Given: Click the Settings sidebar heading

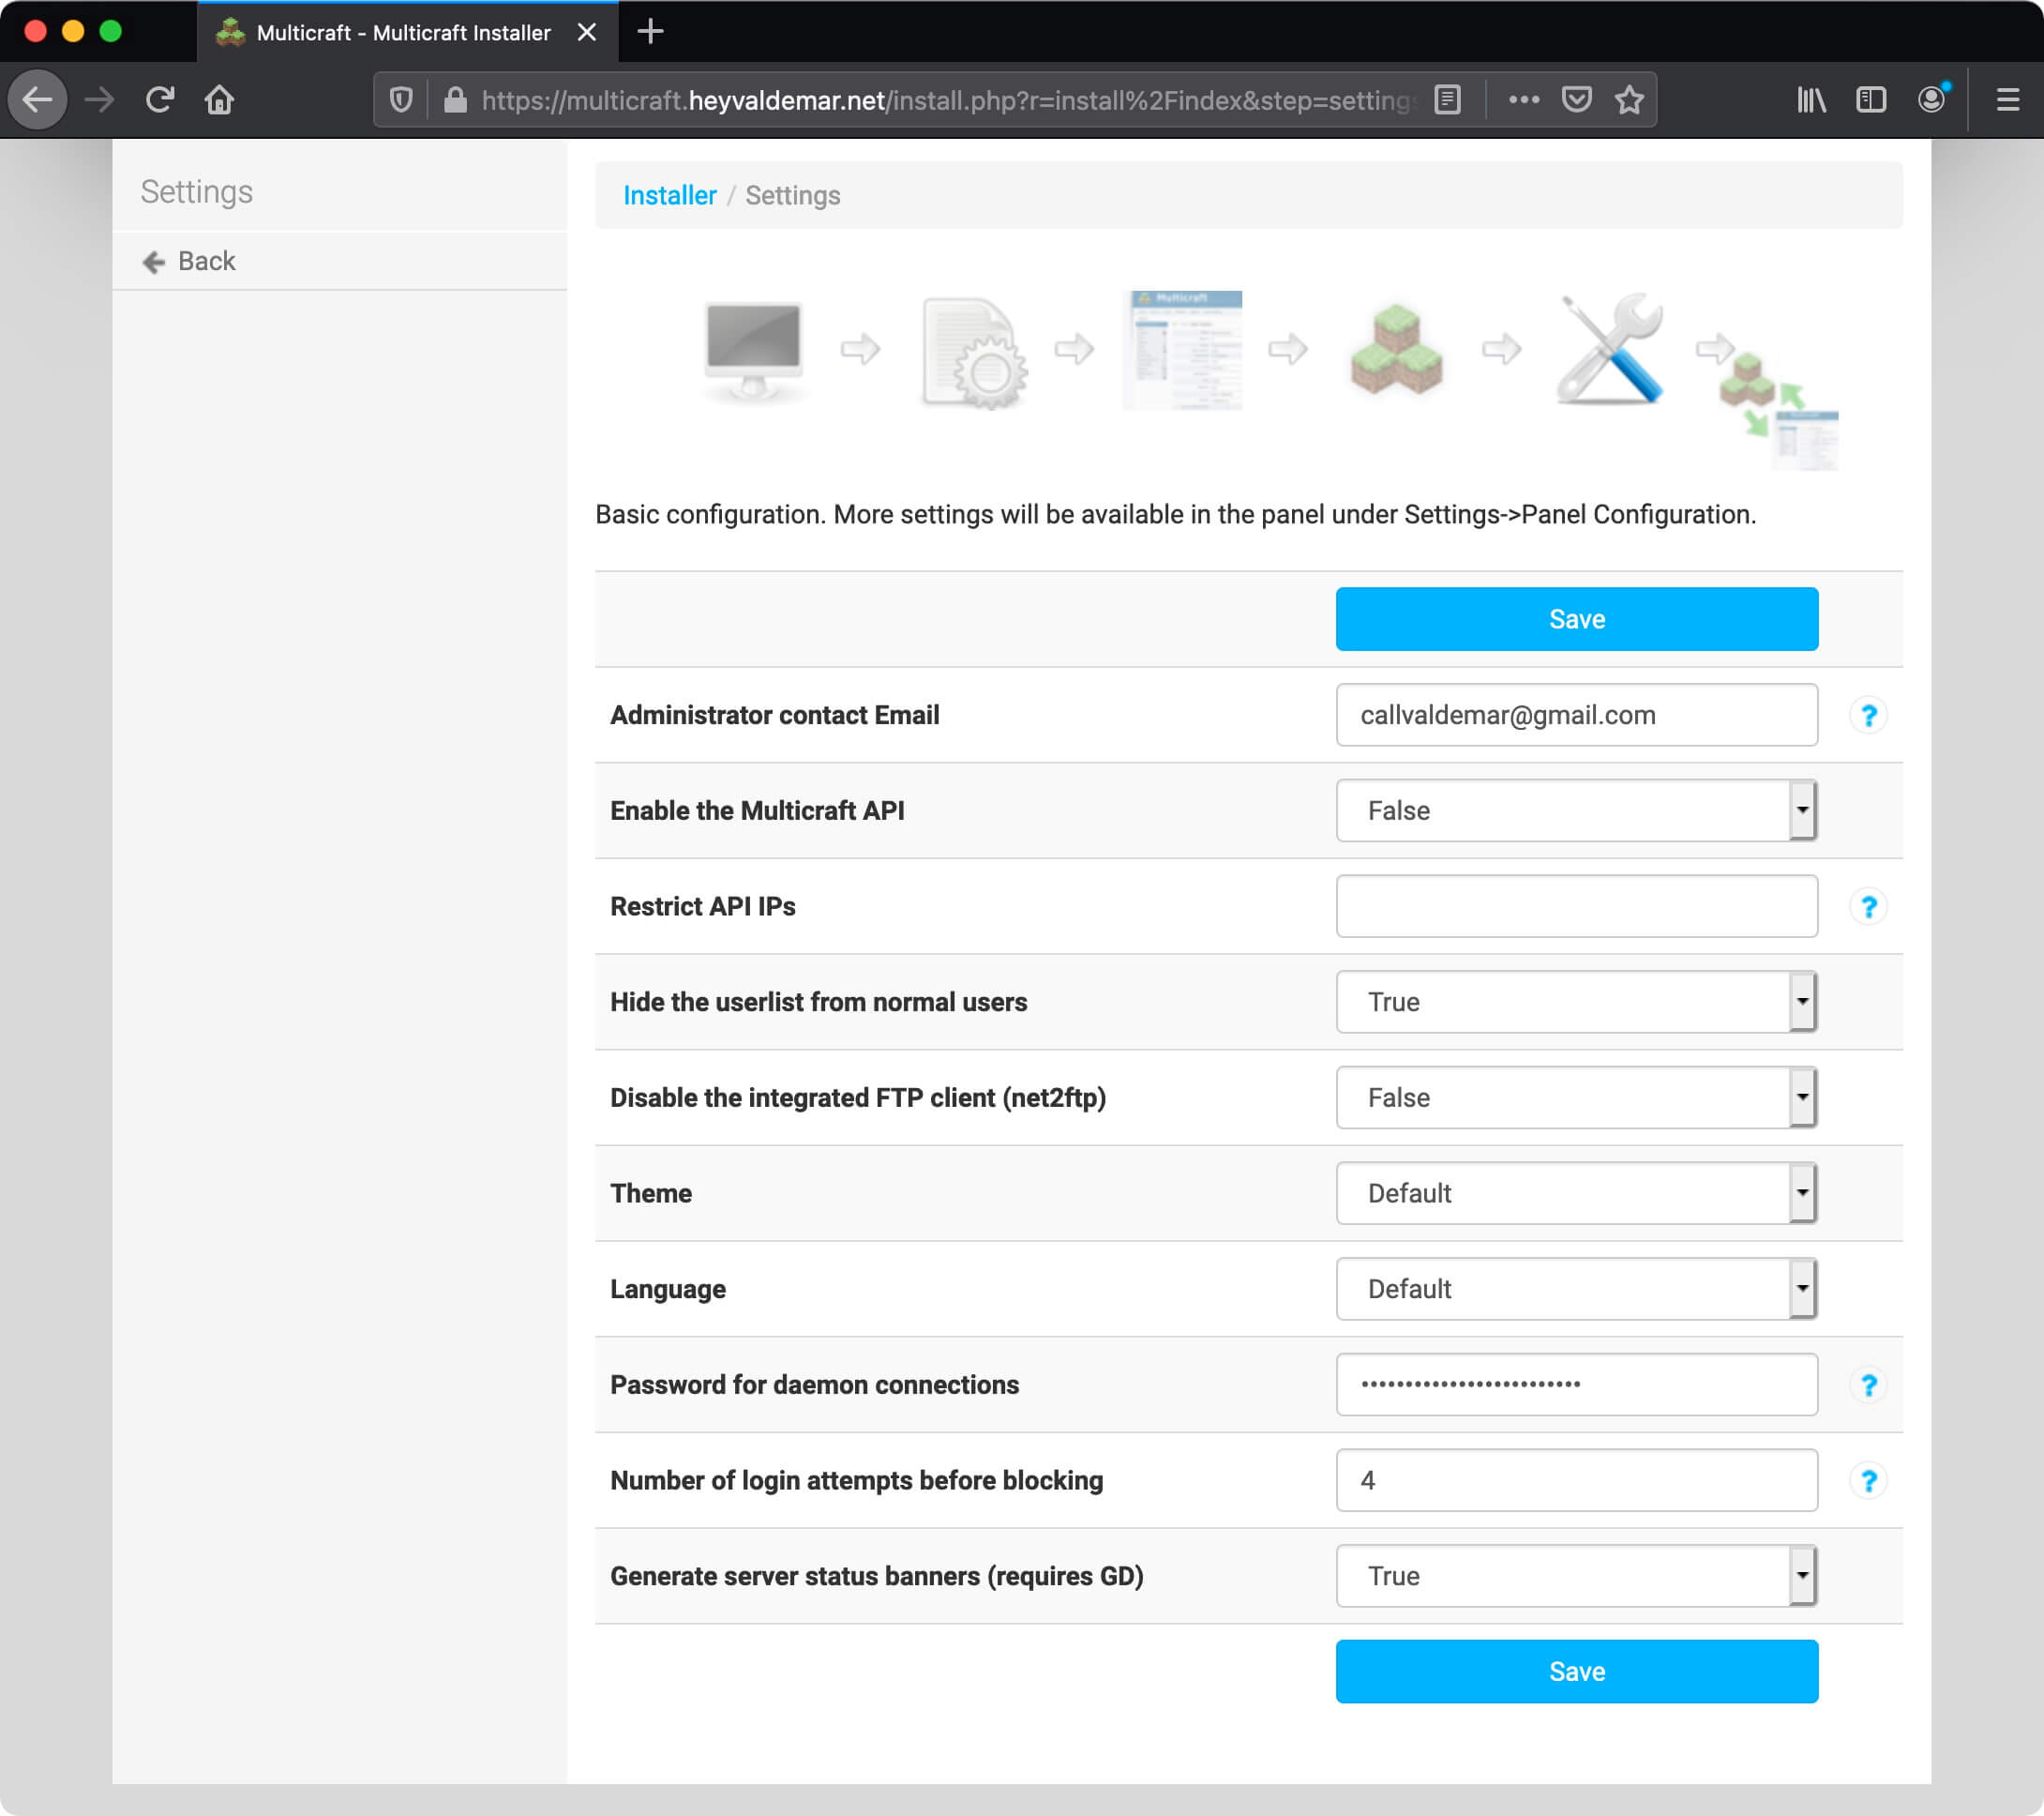Looking at the screenshot, I should [x=197, y=191].
